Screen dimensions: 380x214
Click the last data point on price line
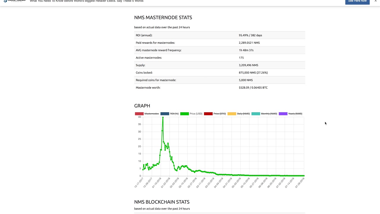(x=304, y=176)
